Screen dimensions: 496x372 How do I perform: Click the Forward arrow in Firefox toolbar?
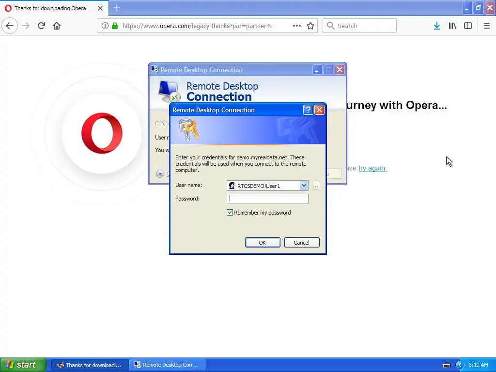click(26, 26)
